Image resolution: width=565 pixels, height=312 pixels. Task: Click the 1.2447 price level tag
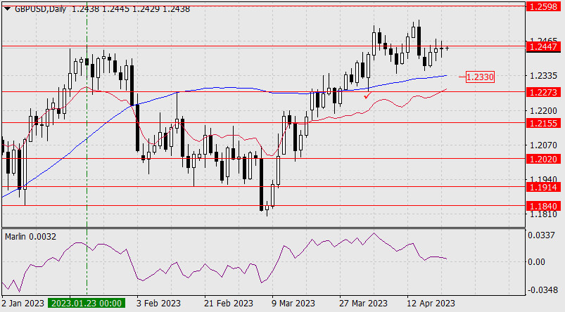coord(542,46)
